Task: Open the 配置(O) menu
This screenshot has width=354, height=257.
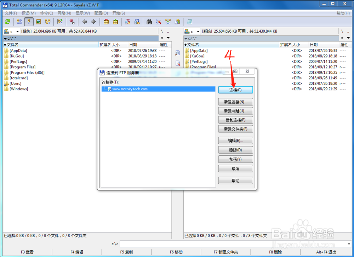Action: [101, 13]
